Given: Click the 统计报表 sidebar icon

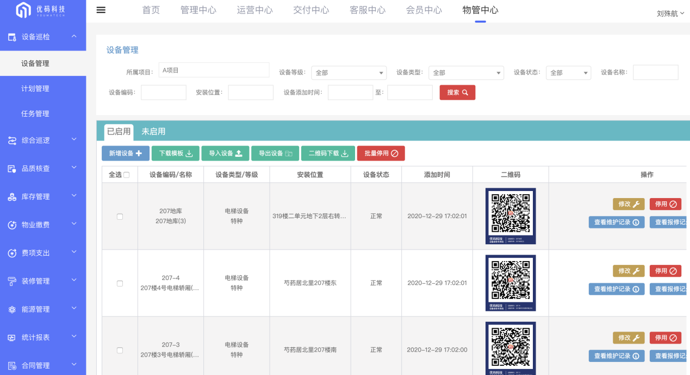Looking at the screenshot, I should click(12, 338).
